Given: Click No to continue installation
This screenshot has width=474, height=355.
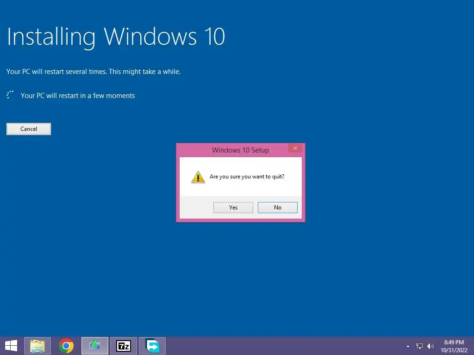Looking at the screenshot, I should coord(278,208).
